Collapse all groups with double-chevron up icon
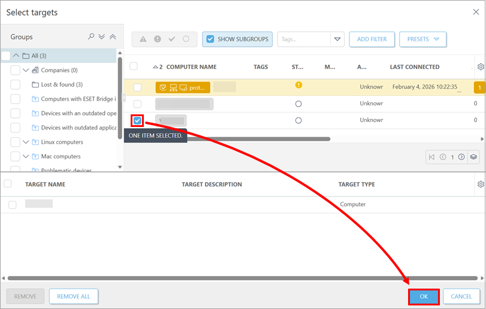486x309 pixels. click(112, 37)
